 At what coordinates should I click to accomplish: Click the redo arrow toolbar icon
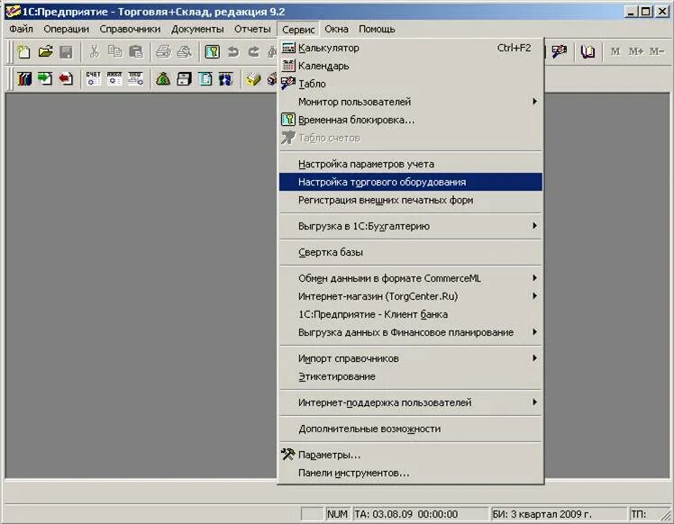[254, 52]
